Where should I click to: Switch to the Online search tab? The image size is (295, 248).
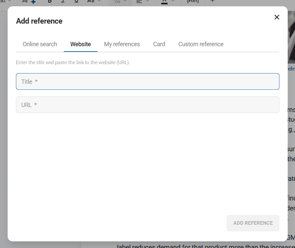40,44
